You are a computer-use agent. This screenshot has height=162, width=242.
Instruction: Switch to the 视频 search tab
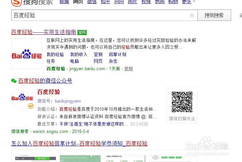click(x=146, y=2)
